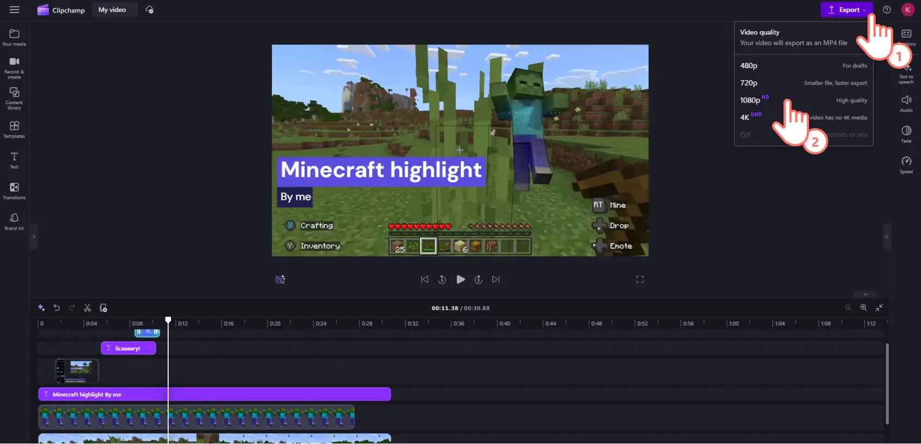The image size is (921, 444).
Task: Select the GIF export option
Action: [x=803, y=135]
